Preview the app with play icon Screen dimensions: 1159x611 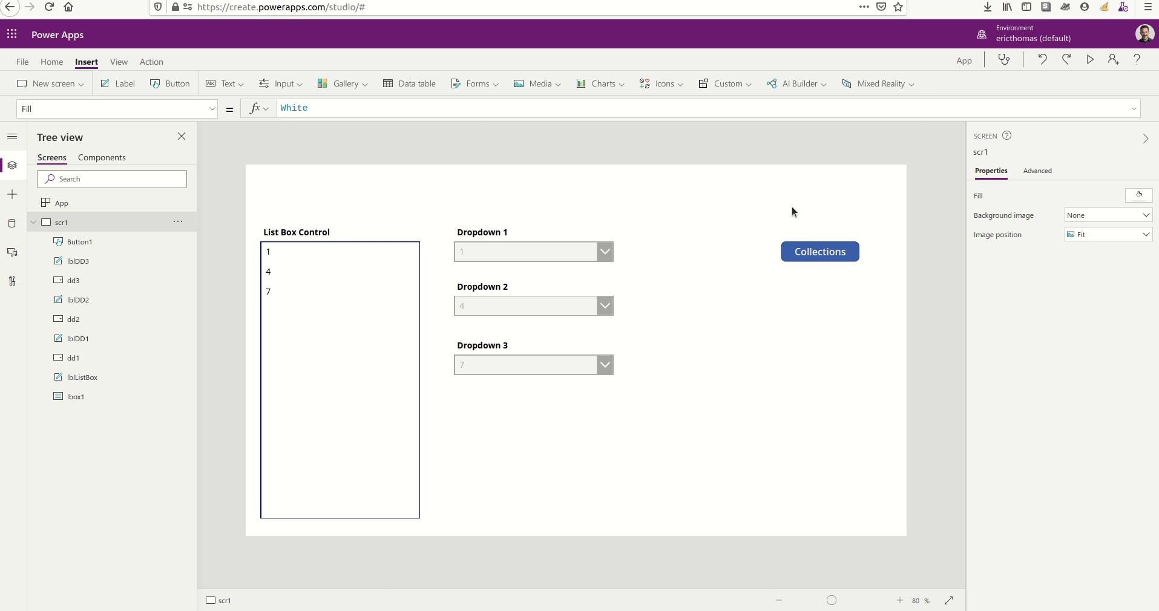(1089, 59)
